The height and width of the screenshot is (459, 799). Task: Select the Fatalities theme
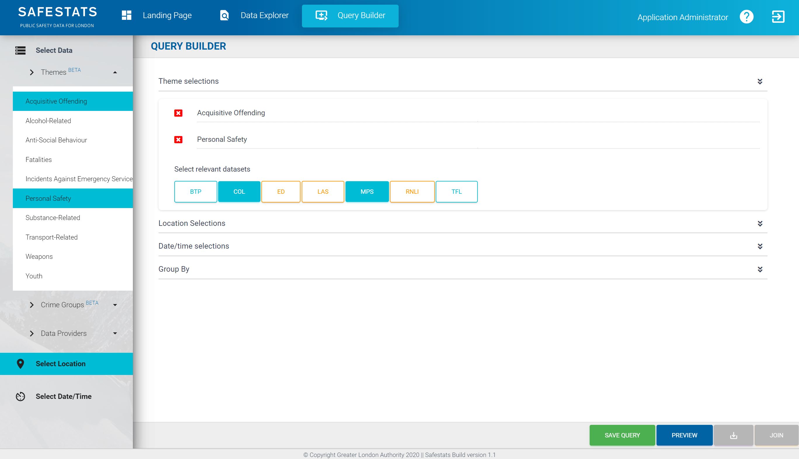click(x=72, y=160)
